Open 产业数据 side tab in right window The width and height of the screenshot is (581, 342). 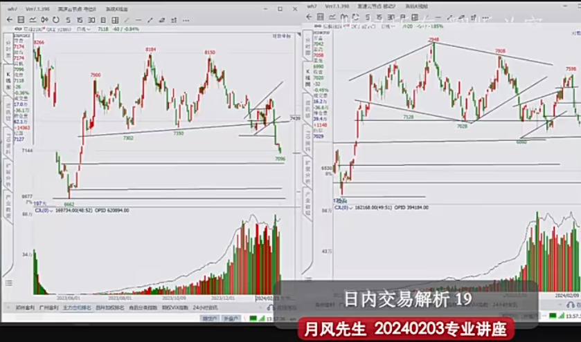[307, 203]
